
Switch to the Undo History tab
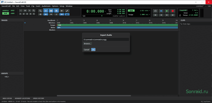[39, 98]
